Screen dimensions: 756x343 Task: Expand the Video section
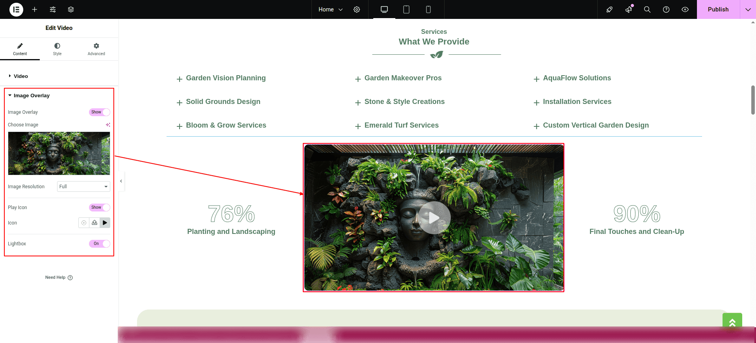coord(59,76)
